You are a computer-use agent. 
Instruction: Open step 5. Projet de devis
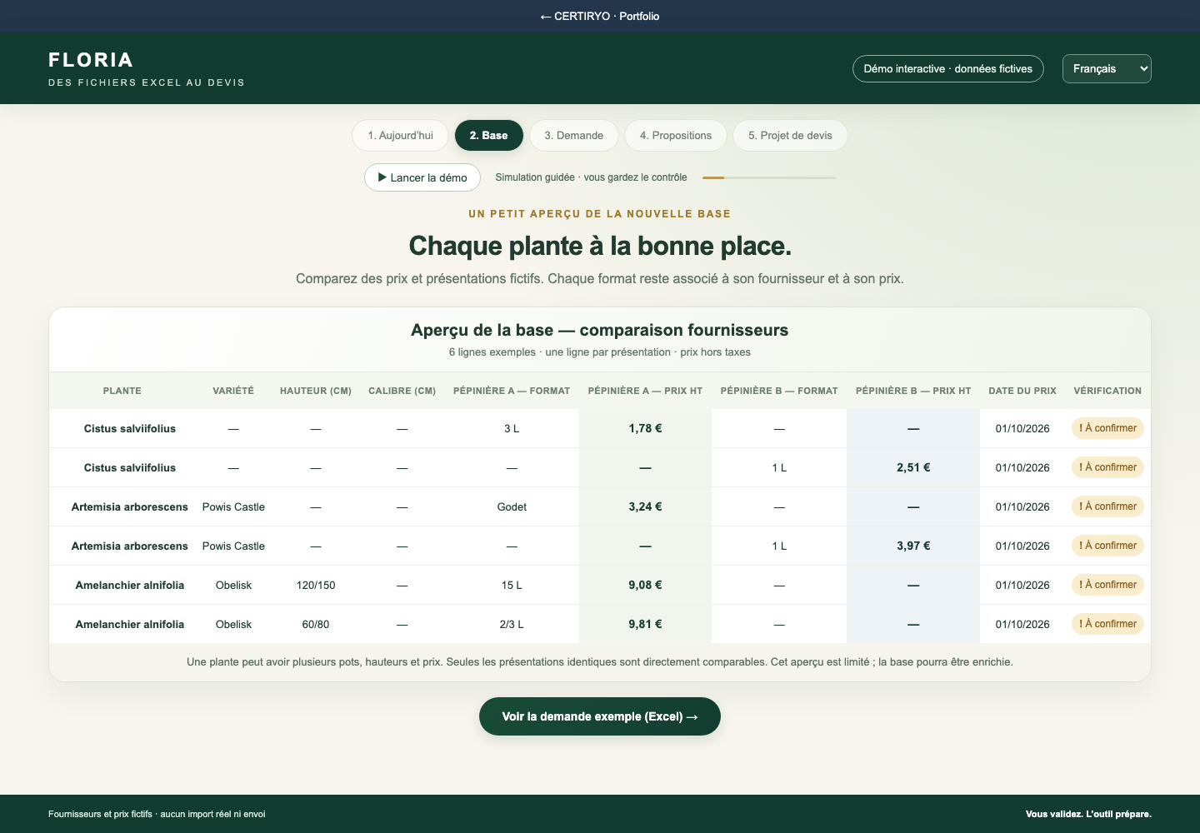(790, 136)
